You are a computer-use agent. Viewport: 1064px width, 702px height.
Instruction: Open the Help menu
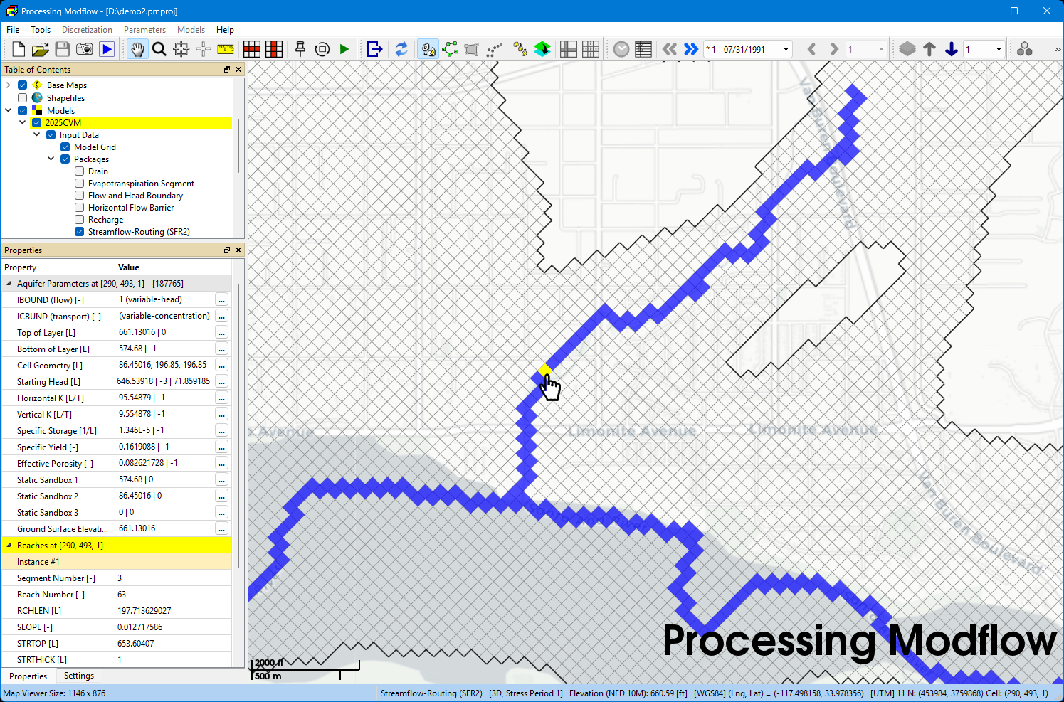(x=225, y=30)
